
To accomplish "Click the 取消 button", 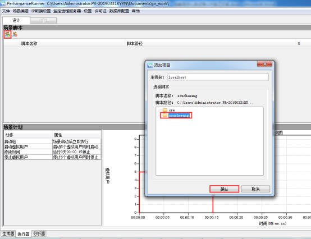I will pos(255,189).
